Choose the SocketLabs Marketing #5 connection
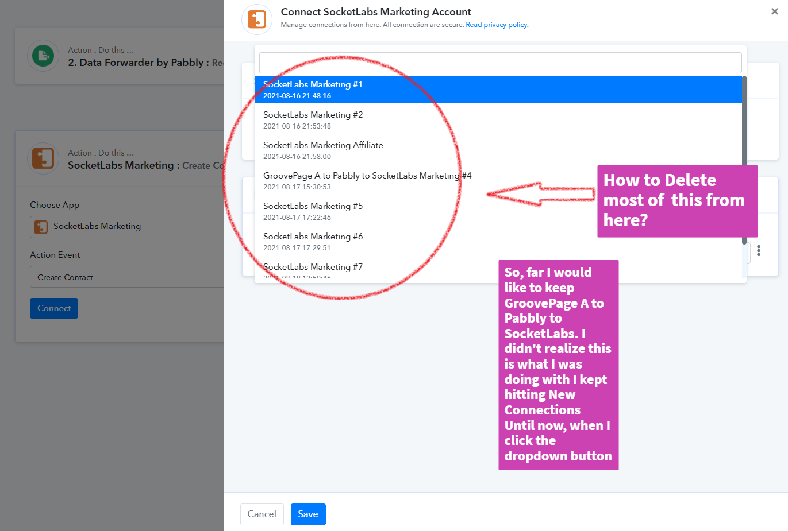 [498, 211]
